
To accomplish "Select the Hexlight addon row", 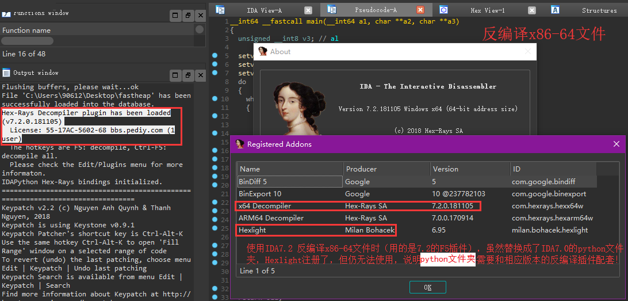I will (x=417, y=230).
